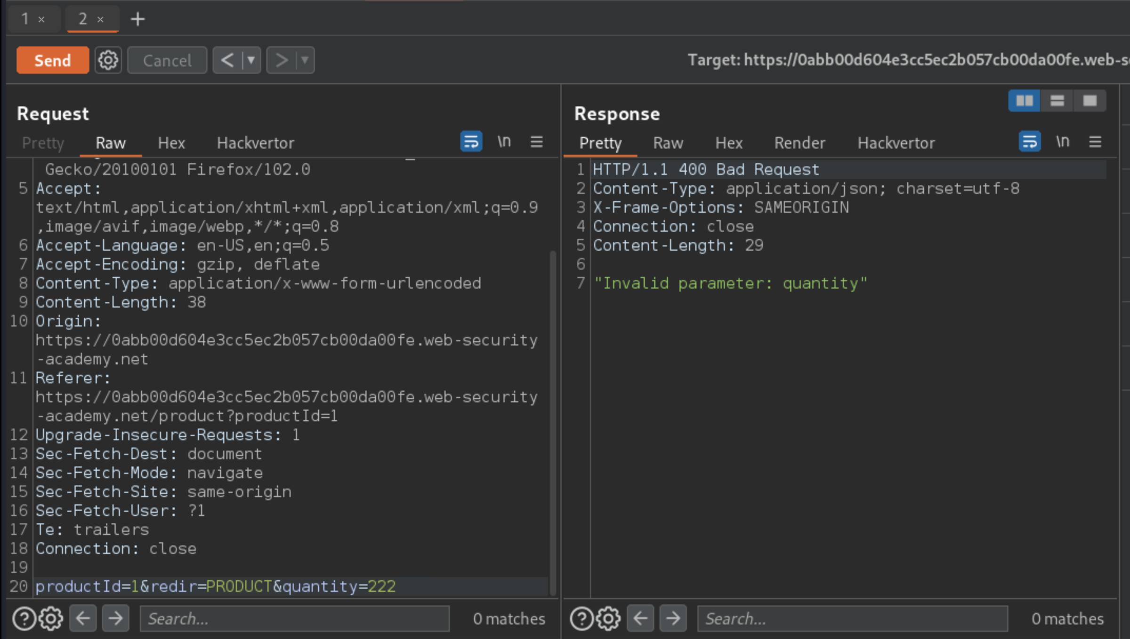The width and height of the screenshot is (1130, 639).
Task: Click the pretty-print toggle icon in Request
Action: (x=472, y=142)
